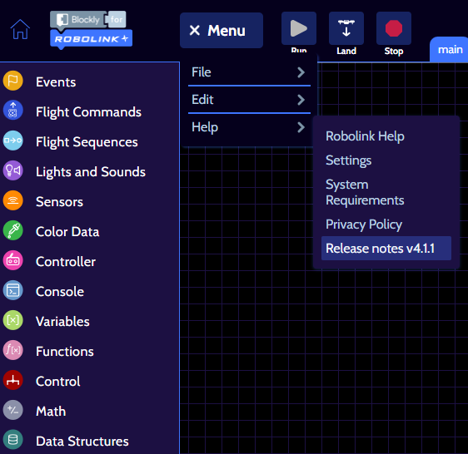Stop the program with red Stop button

coord(394,28)
